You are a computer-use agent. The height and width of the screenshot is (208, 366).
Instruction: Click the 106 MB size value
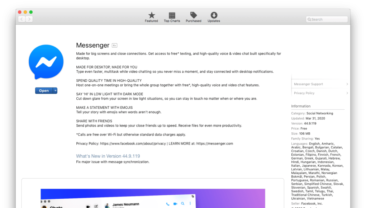coord(305,133)
